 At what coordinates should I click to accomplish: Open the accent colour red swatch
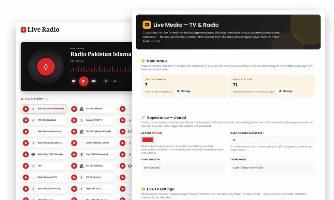point(147,140)
